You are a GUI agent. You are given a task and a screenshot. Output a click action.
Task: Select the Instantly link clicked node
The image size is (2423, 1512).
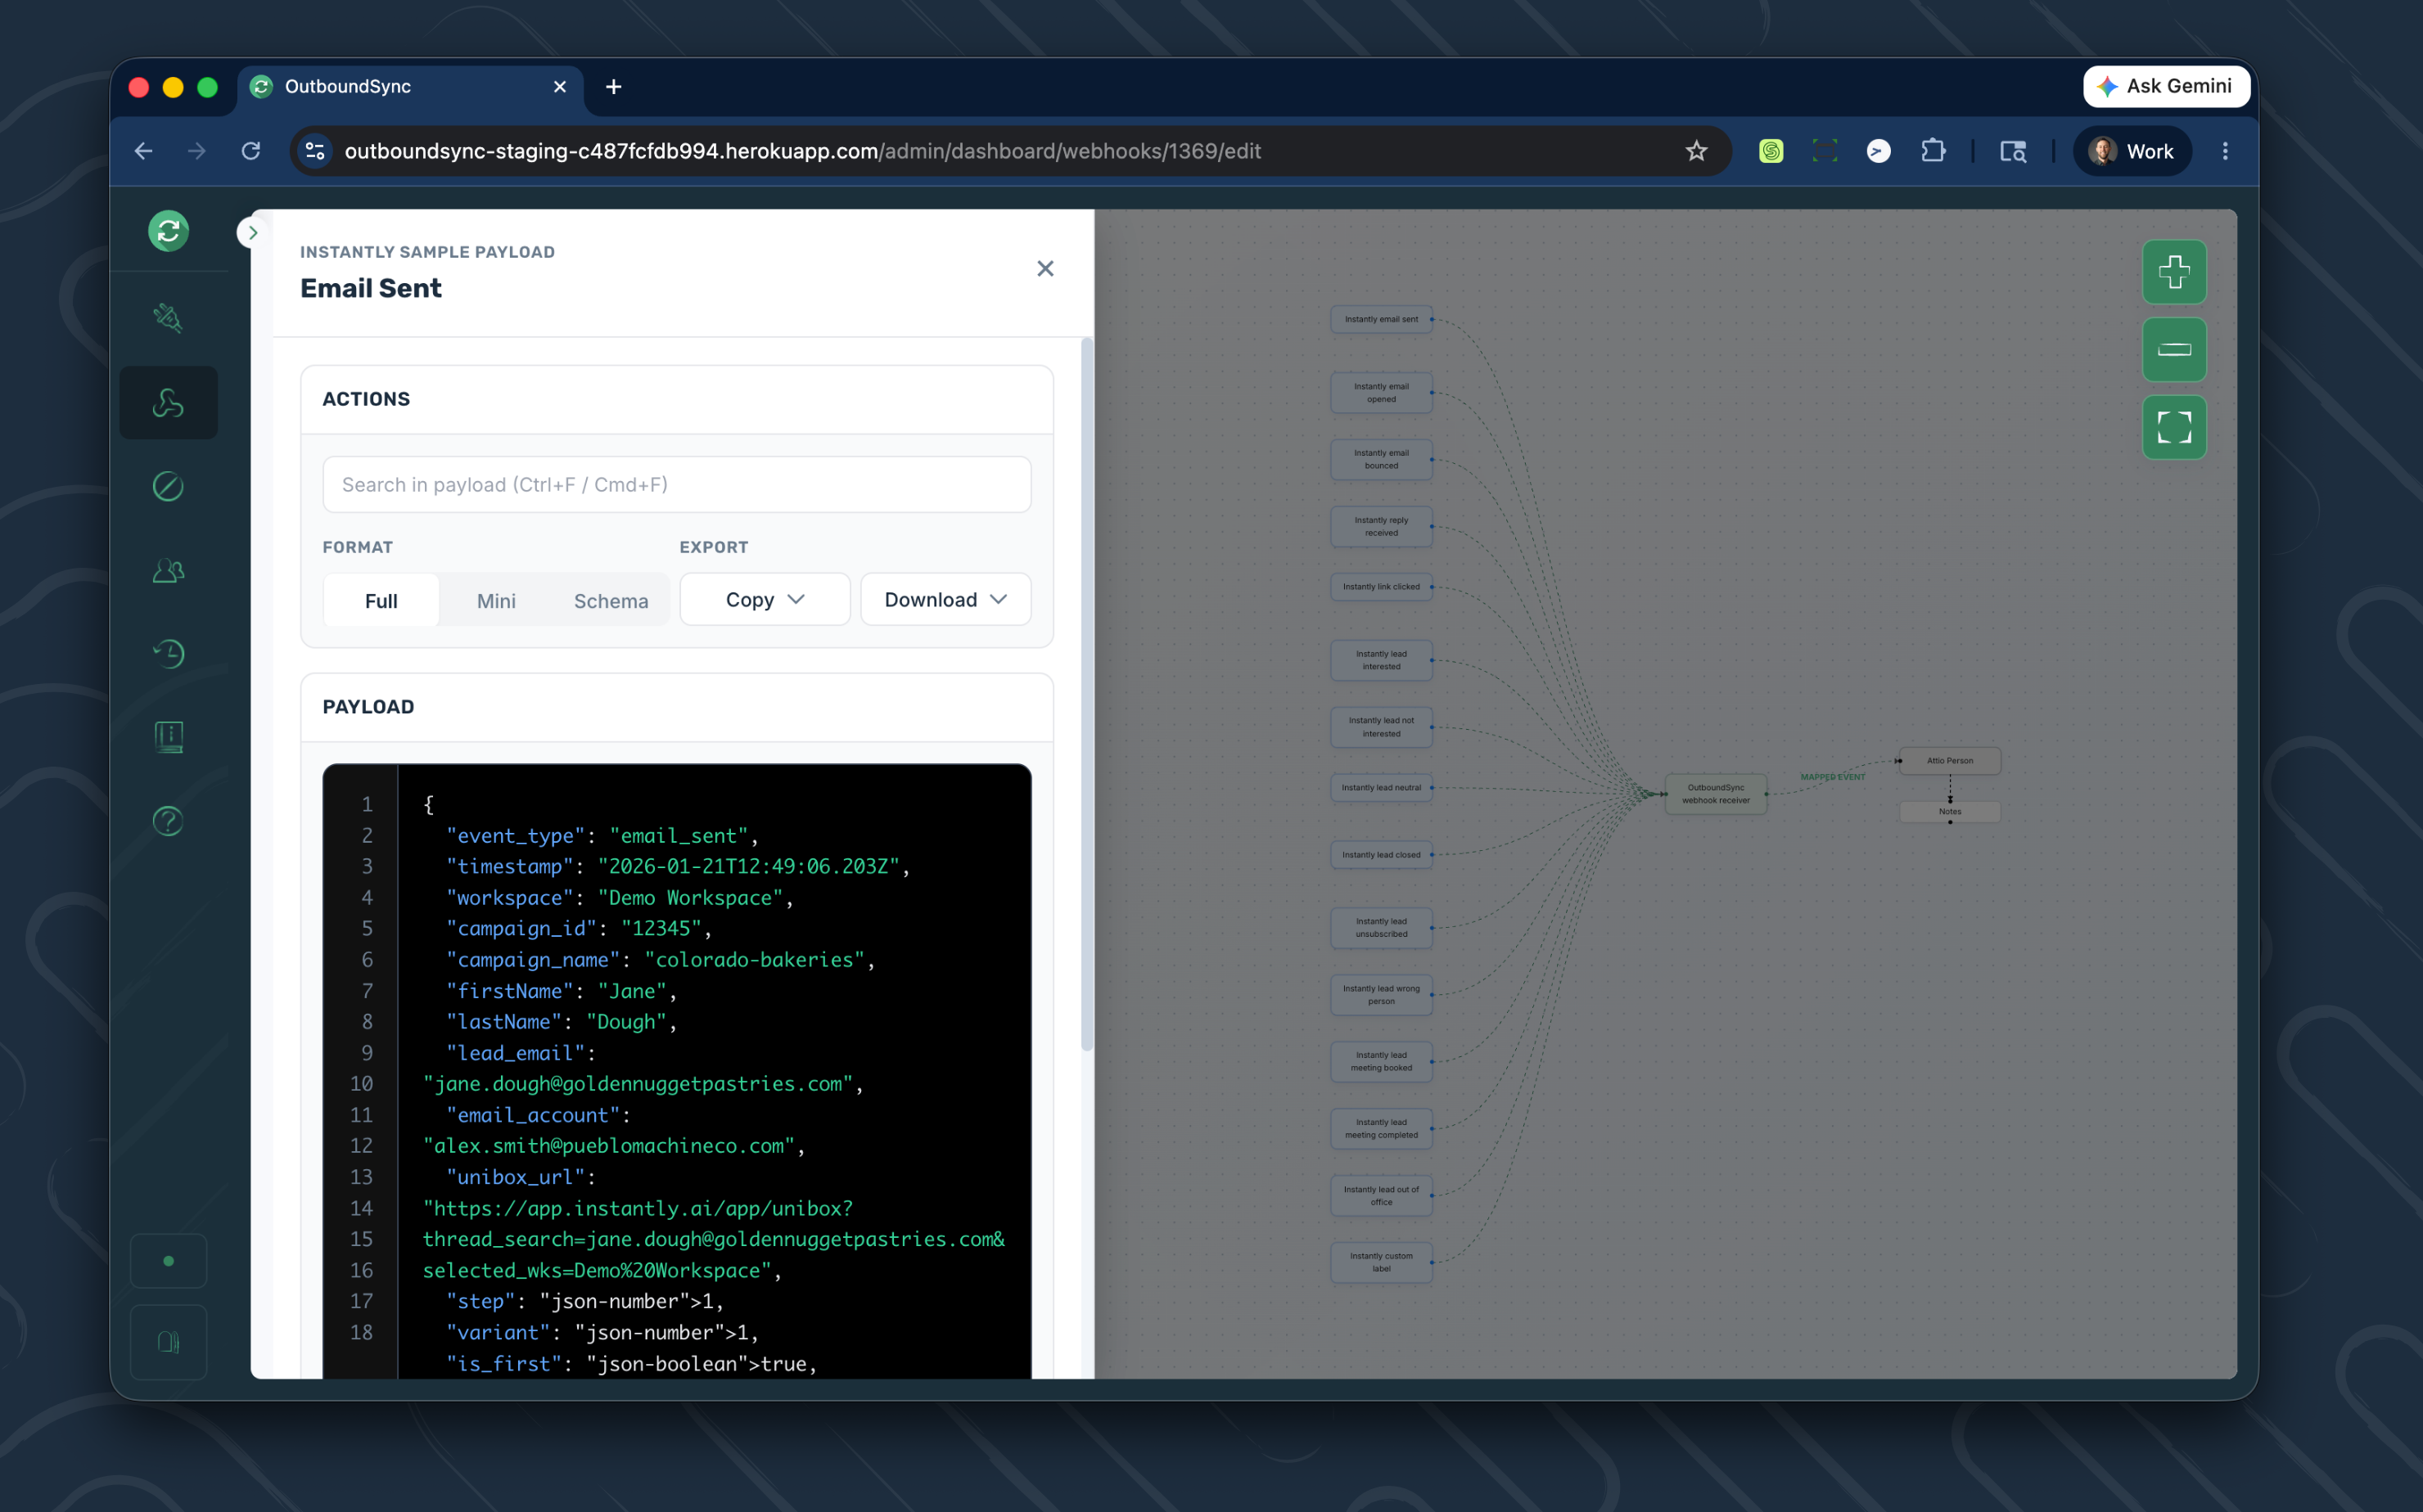[1381, 587]
